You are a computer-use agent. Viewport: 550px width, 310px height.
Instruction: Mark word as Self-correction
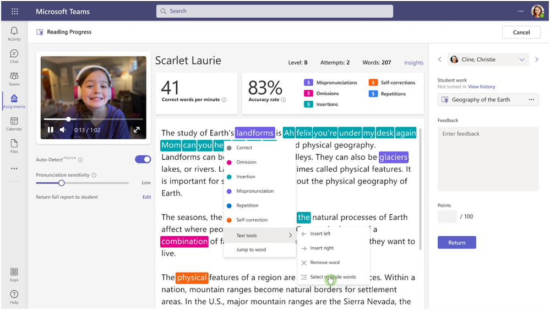pyautogui.click(x=260, y=220)
